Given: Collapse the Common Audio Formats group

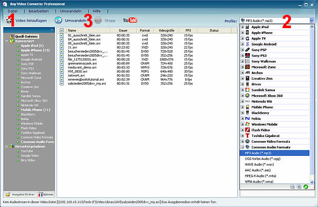Looking at the screenshot, I should pos(243,147).
